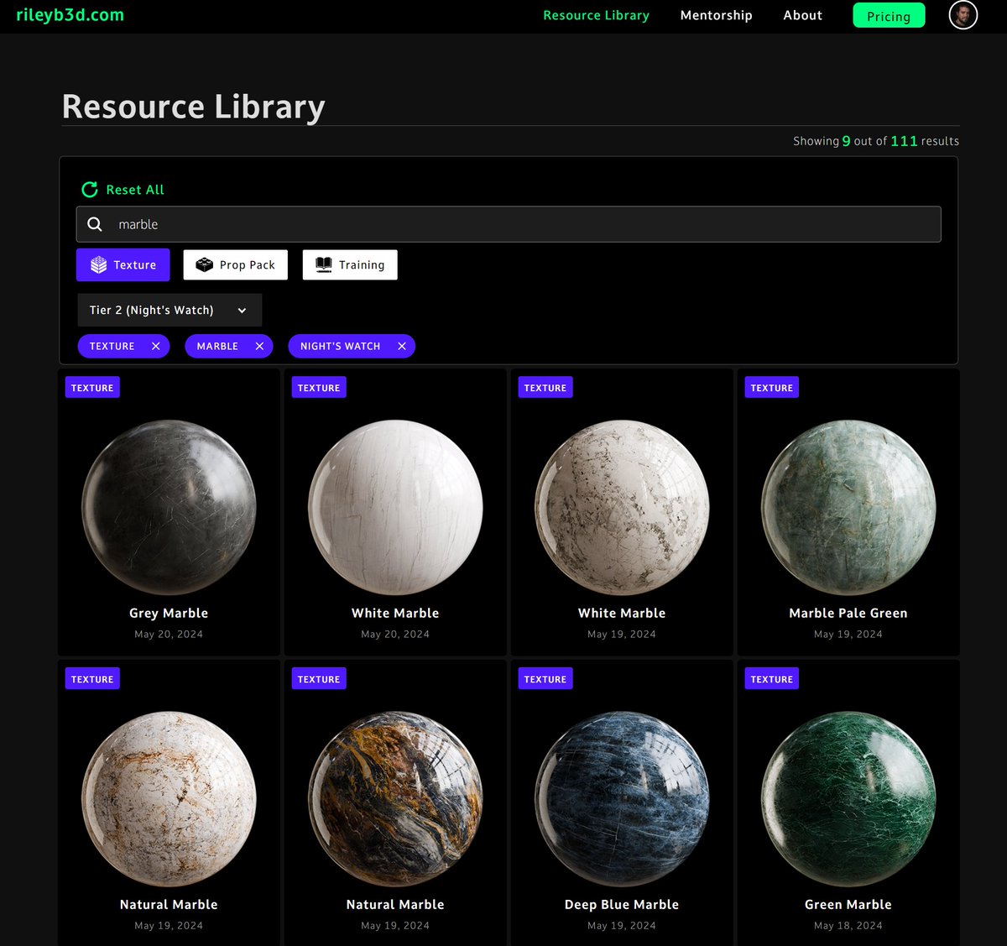
Task: Select the Texture layers icon
Action: [x=98, y=264]
